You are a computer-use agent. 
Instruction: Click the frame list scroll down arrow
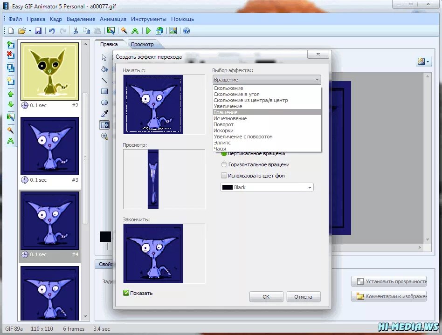pos(85,317)
